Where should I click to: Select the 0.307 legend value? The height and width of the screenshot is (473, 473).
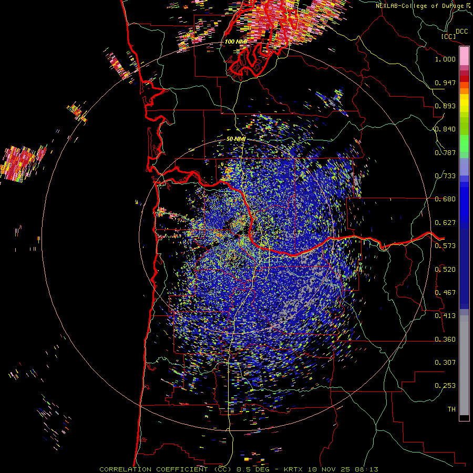click(x=445, y=363)
